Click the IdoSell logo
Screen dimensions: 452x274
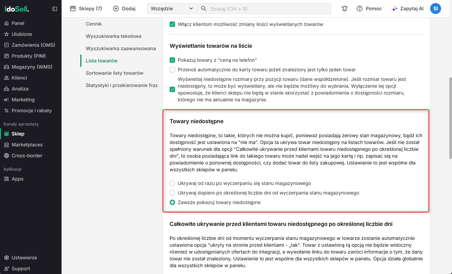(17, 9)
